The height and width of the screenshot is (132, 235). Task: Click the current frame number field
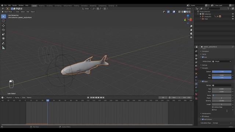point(163,98)
